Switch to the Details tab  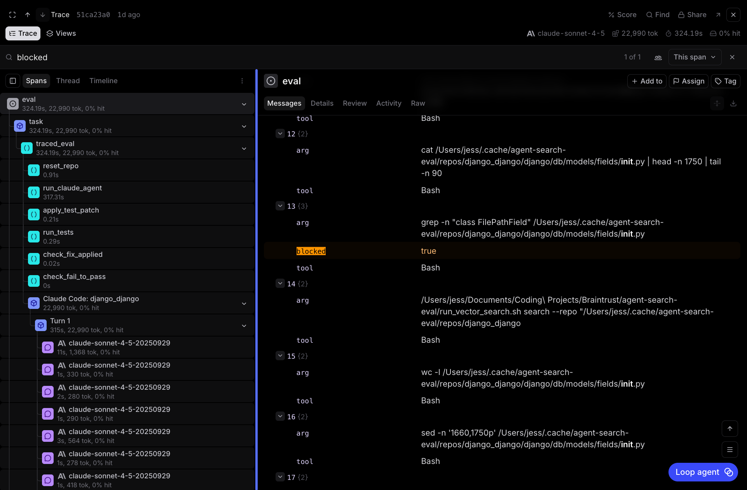pos(322,103)
